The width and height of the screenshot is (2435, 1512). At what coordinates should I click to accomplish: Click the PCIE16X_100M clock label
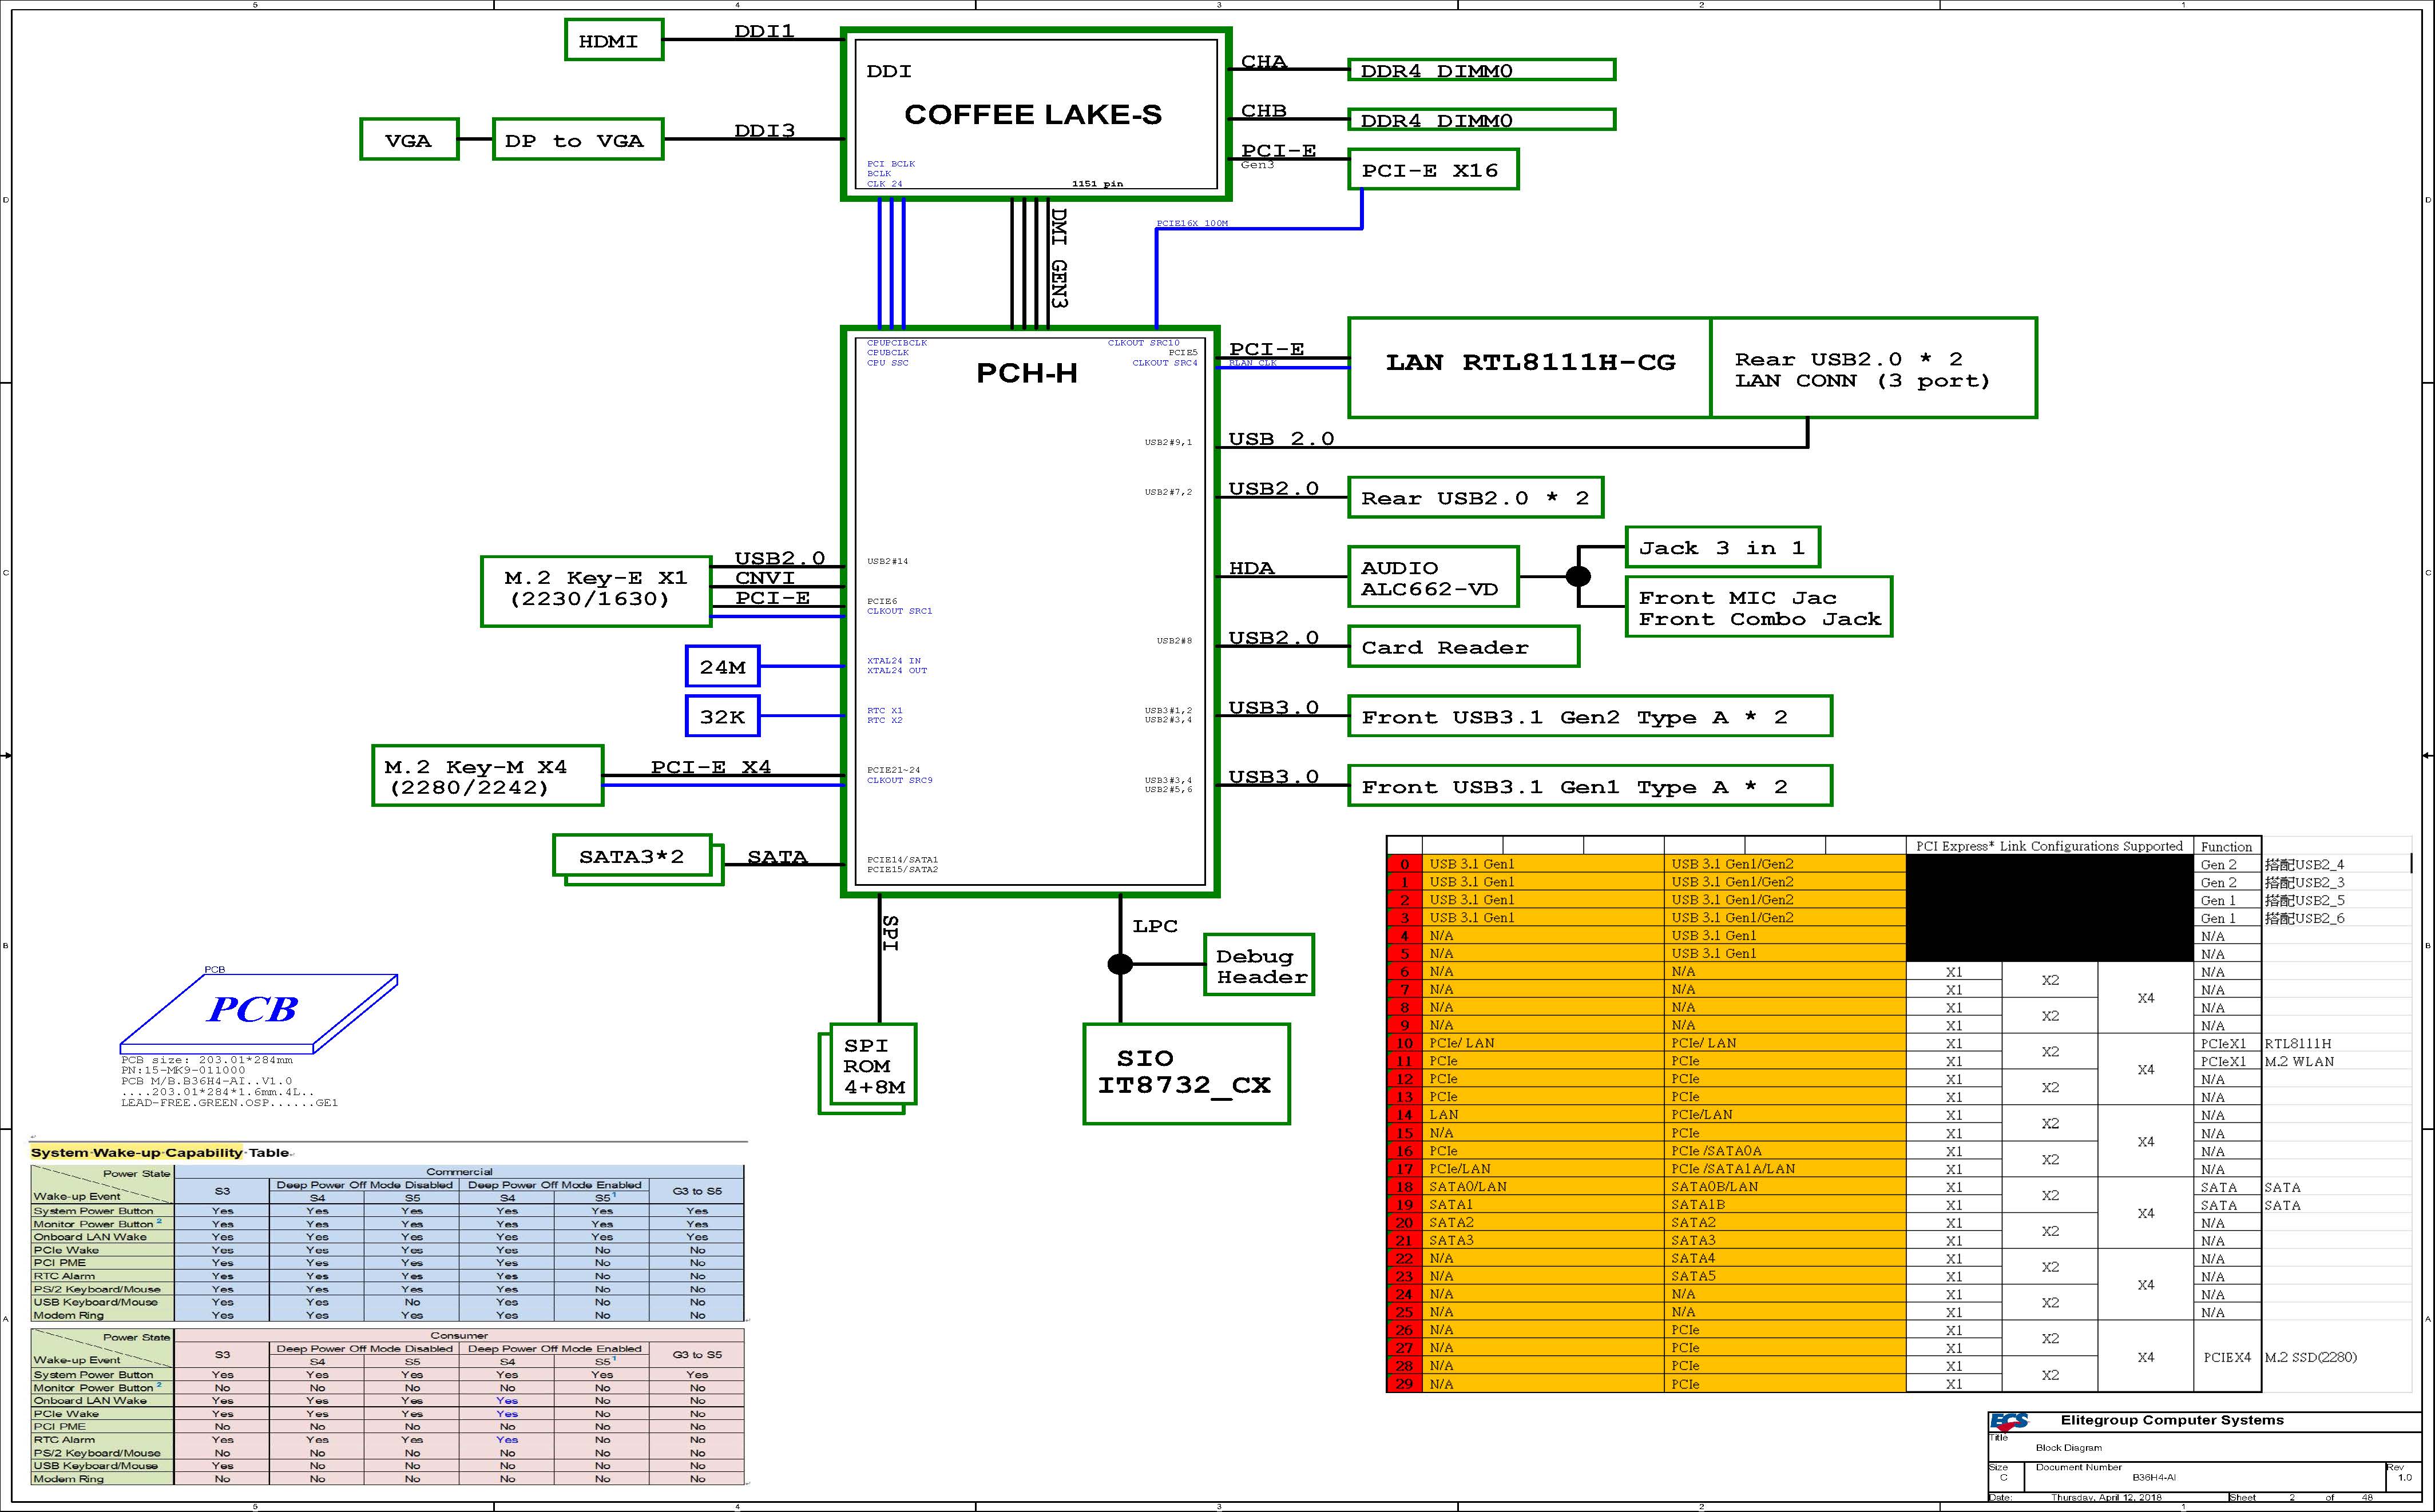pos(1192,223)
